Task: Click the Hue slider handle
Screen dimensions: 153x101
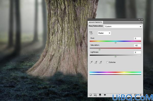Action: (x=116, y=42)
